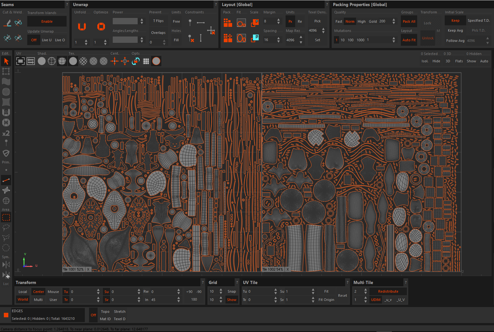Image resolution: width=494 pixels, height=332 pixels.
Task: Click the cyan Scale icon in Layout
Action: pyautogui.click(x=255, y=38)
